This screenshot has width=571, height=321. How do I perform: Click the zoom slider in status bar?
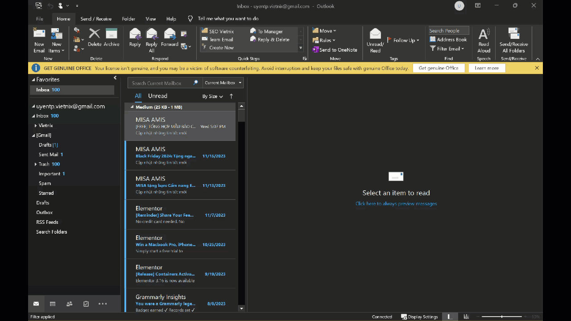pos(502,317)
